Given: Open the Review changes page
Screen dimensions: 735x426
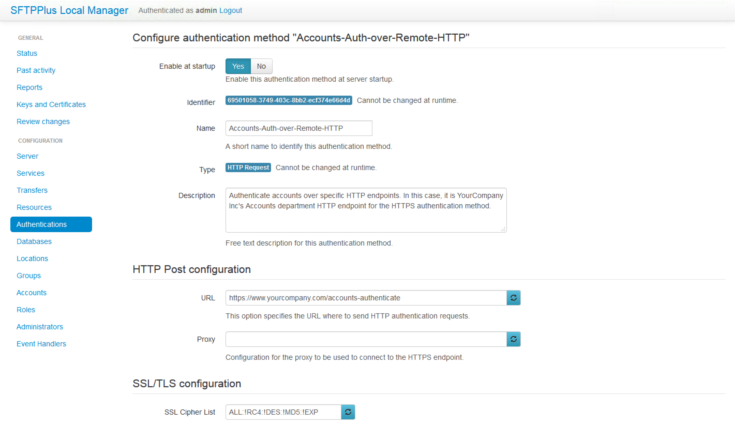Looking at the screenshot, I should pyautogui.click(x=43, y=121).
